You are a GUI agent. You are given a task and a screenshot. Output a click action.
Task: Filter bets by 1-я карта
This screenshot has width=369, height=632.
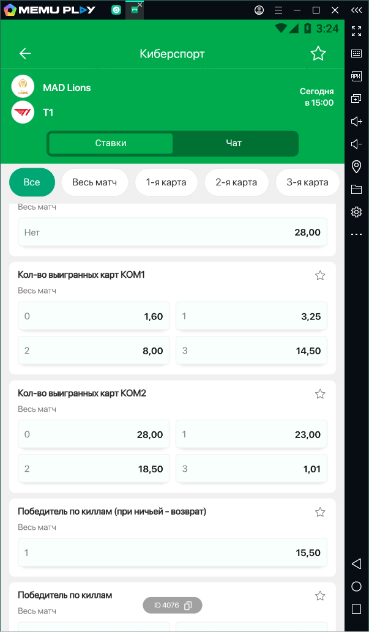166,182
